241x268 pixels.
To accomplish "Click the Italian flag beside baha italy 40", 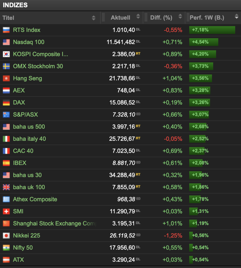I will point(6,139).
